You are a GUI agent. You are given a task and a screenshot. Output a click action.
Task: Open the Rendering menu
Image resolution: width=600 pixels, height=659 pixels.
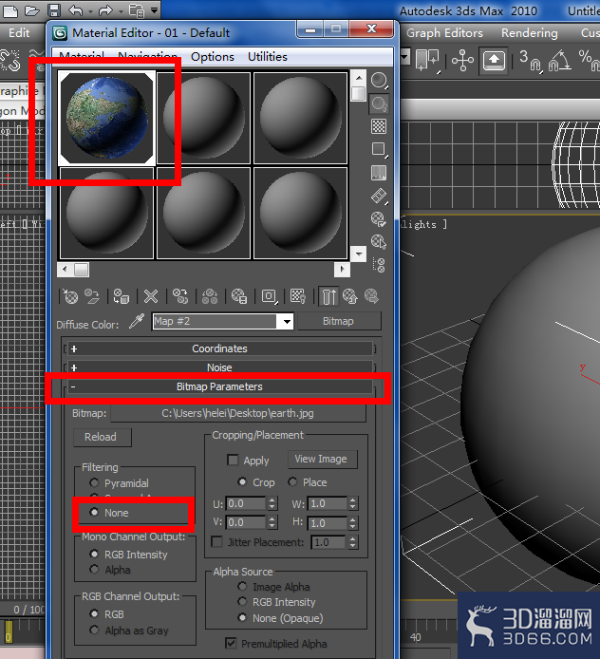coord(530,33)
